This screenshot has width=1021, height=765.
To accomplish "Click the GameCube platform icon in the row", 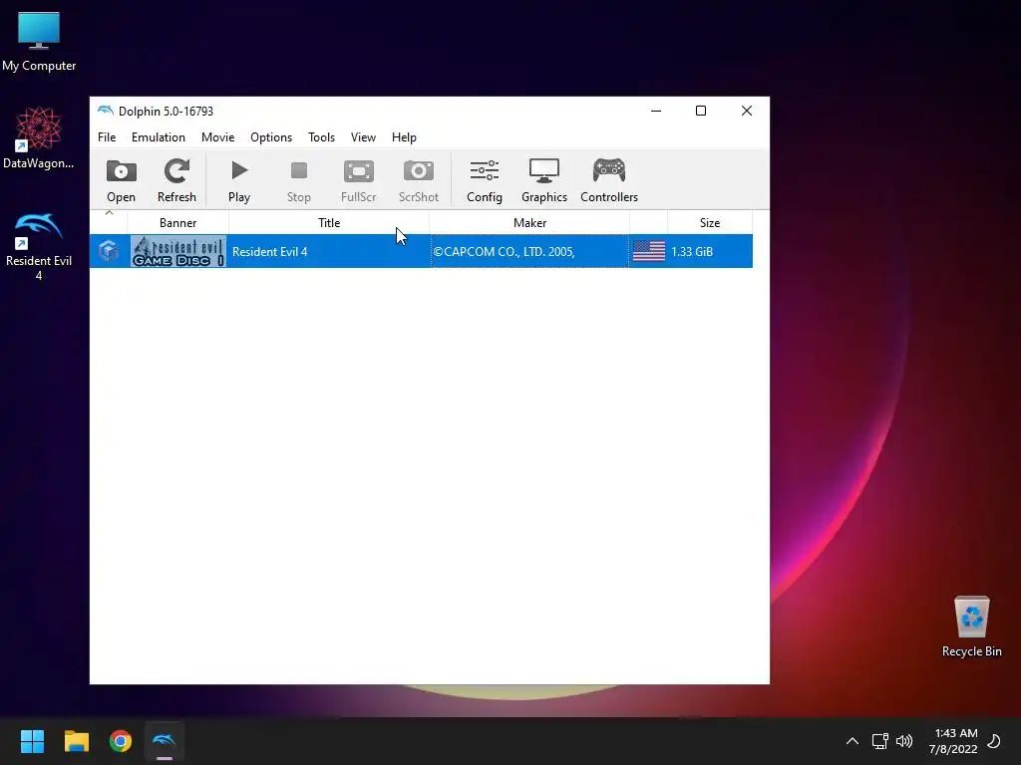I will [109, 251].
